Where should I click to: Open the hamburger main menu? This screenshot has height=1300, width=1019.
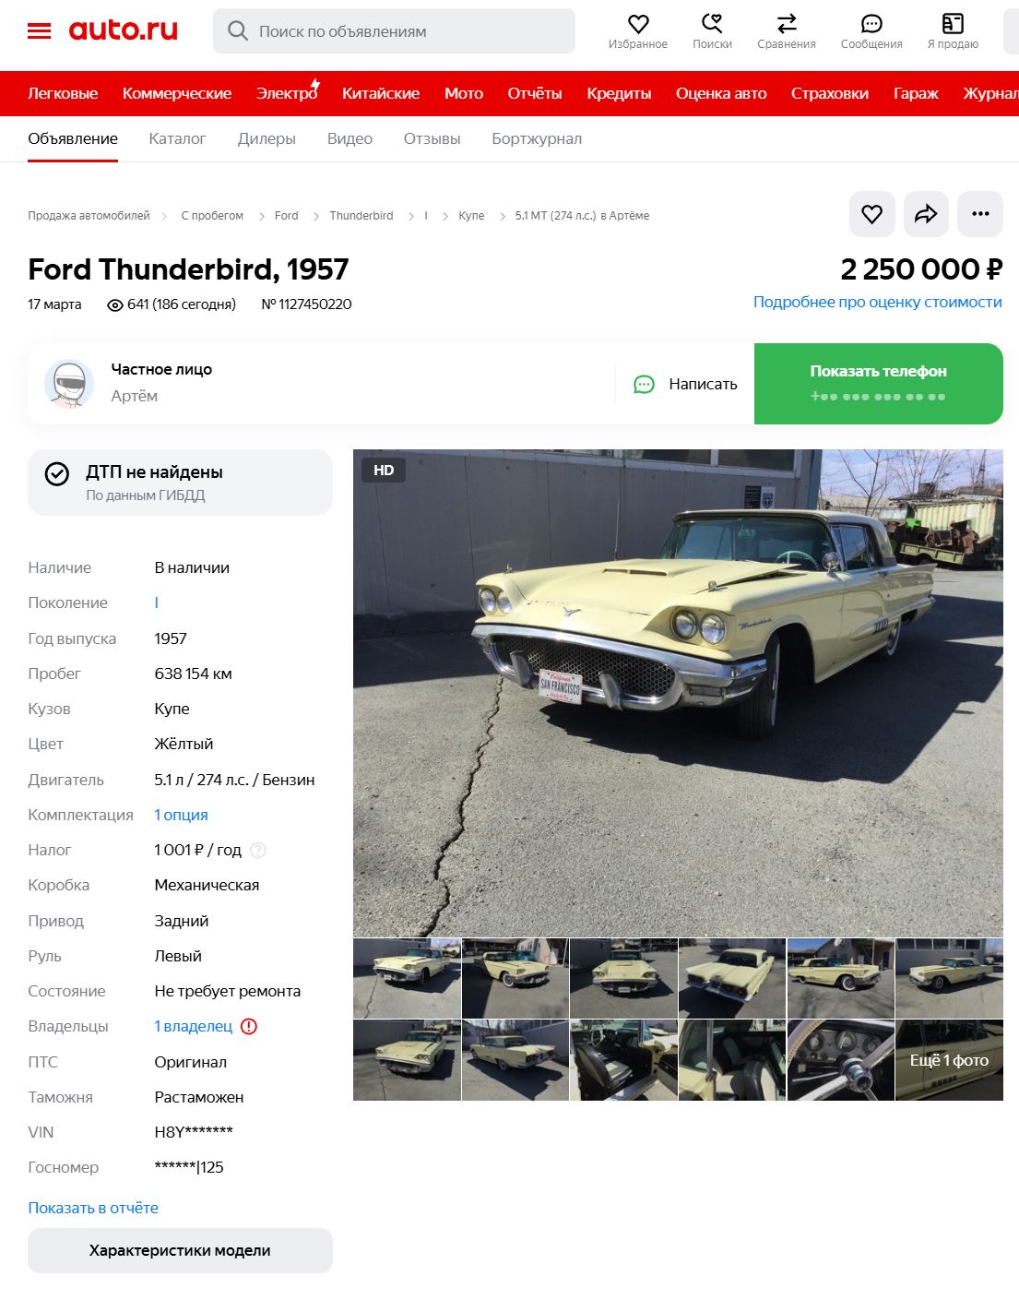[x=40, y=31]
